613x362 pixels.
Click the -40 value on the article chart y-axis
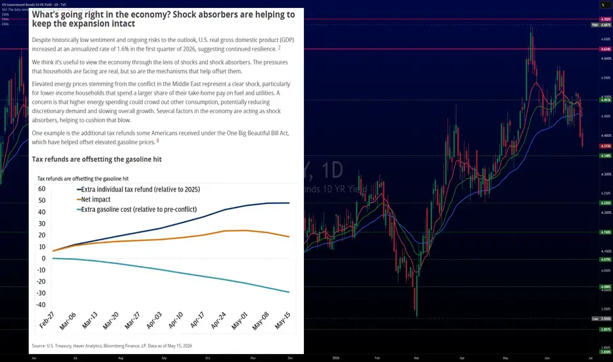(x=41, y=305)
